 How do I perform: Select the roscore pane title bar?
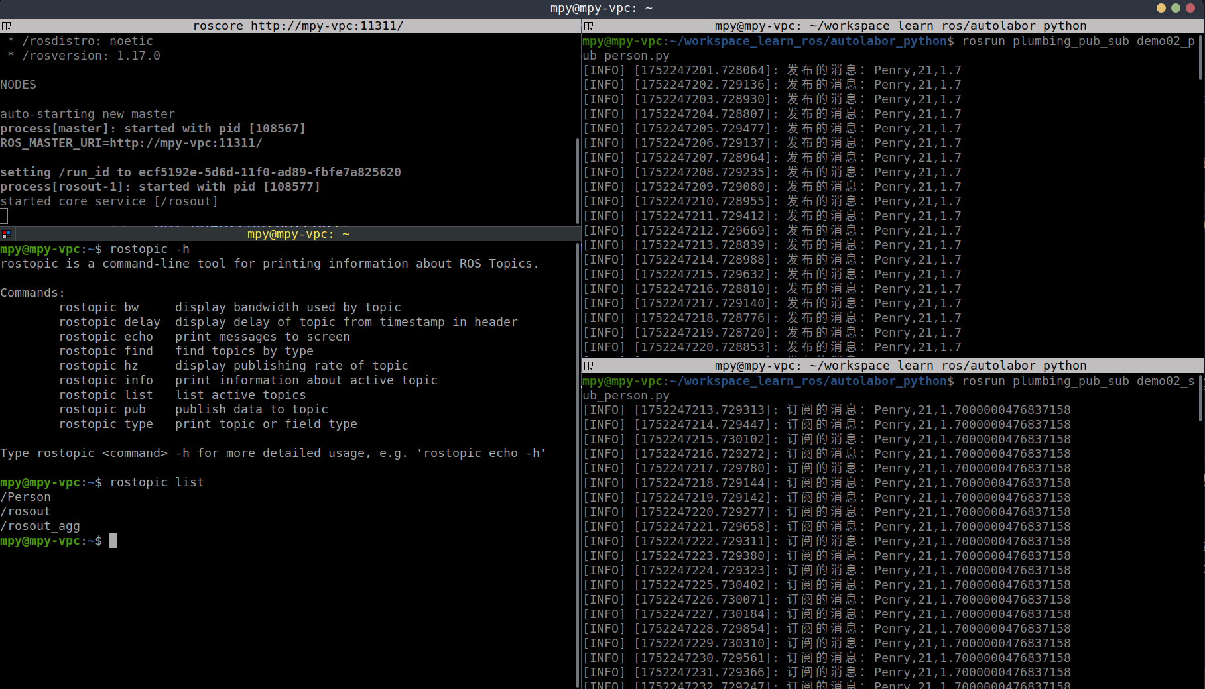pos(297,26)
